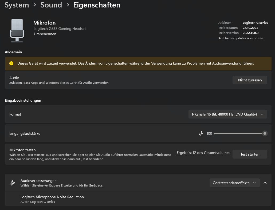Image resolution: width=275 pixels, height=210 pixels.
Task: Open Gerätestandardeffekte dropdown
Action: [234, 183]
